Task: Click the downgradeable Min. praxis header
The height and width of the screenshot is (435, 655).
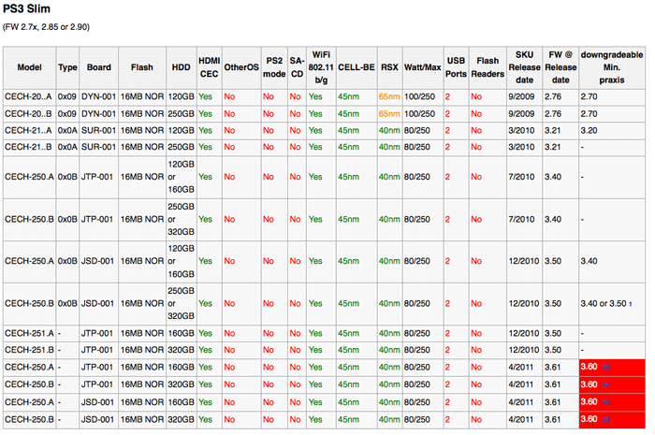Action: (611, 67)
